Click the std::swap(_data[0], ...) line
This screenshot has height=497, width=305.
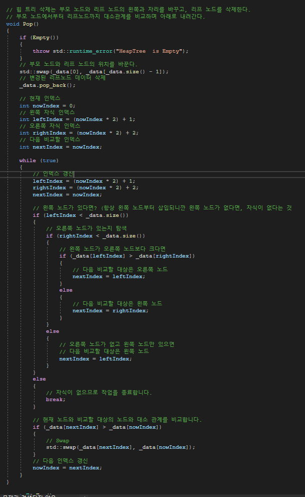pyautogui.click(x=94, y=72)
